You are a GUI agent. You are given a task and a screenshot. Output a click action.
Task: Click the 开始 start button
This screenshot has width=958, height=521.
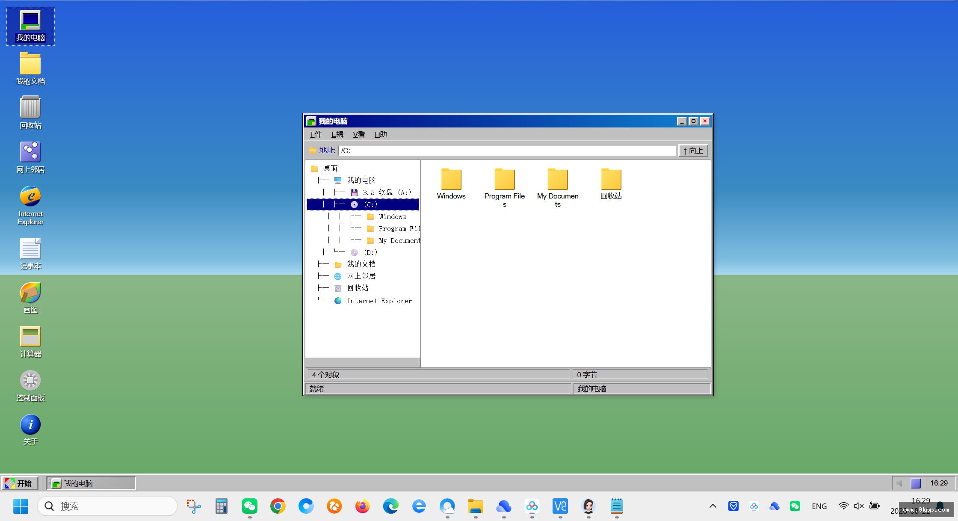coord(20,483)
